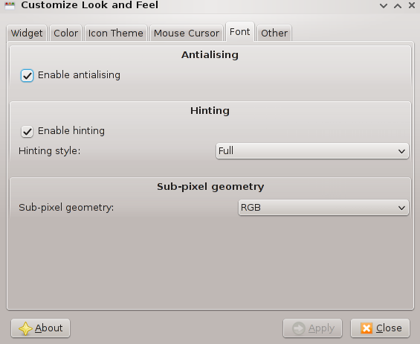Switch to the Other tab
The height and width of the screenshot is (344, 420).
pos(274,33)
